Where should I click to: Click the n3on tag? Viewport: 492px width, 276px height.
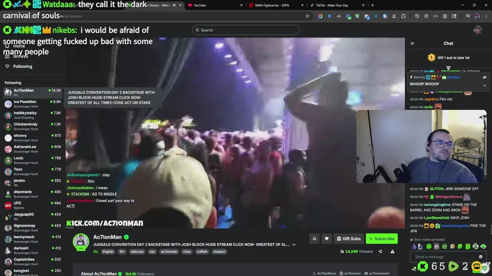[x=187, y=252]
